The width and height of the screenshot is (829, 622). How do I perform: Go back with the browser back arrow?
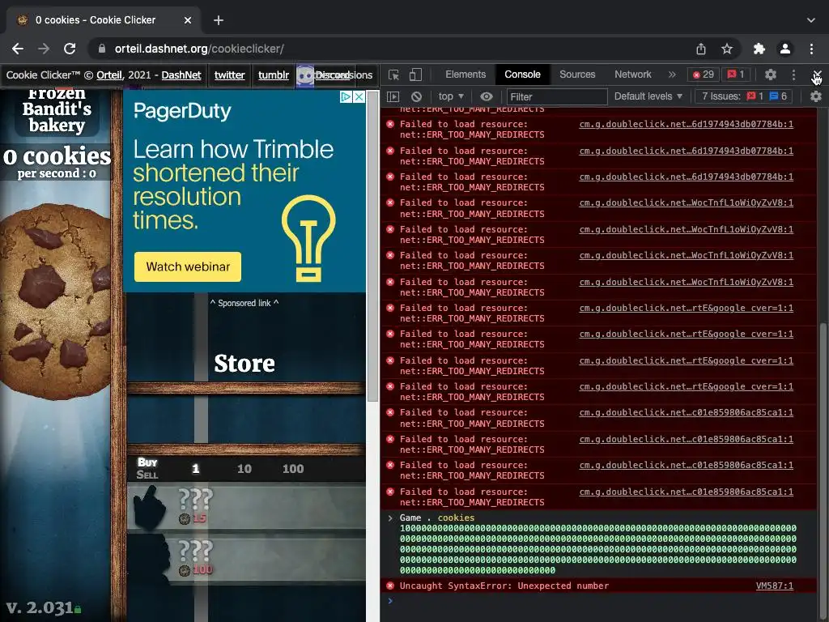click(18, 49)
